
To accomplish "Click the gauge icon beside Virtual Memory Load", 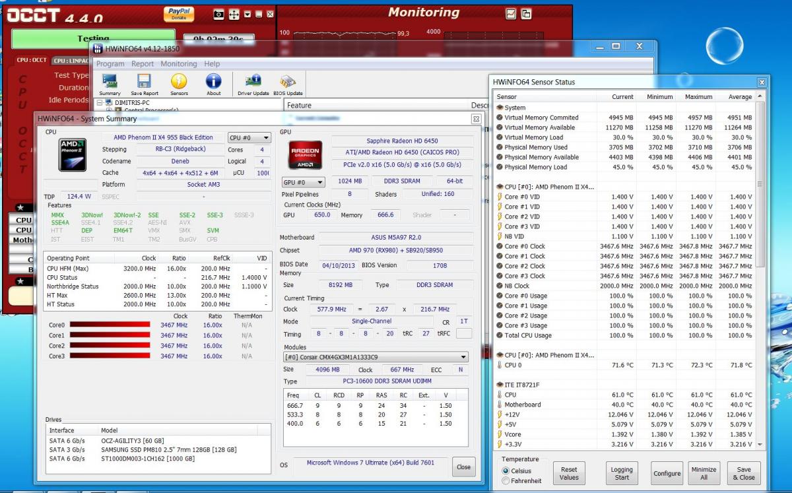I will click(x=500, y=137).
